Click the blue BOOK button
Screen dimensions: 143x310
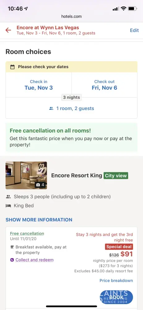tap(116, 297)
